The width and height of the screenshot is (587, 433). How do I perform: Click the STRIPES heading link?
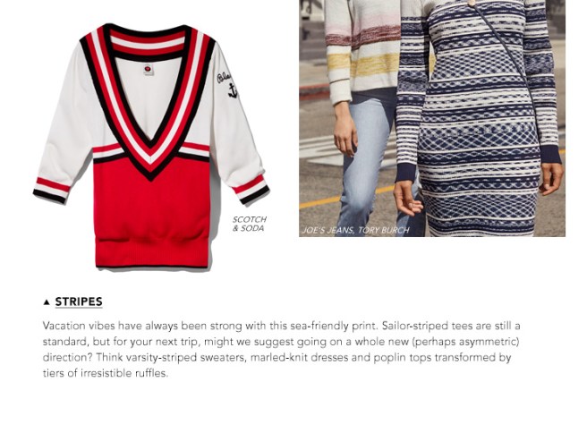click(79, 301)
